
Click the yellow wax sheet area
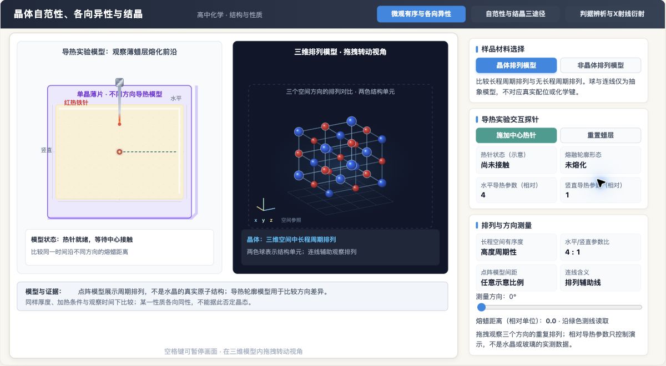(x=119, y=151)
